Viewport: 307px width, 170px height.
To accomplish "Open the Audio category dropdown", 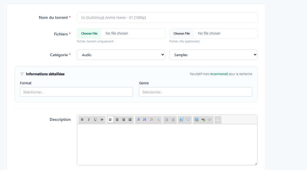I will click(121, 55).
